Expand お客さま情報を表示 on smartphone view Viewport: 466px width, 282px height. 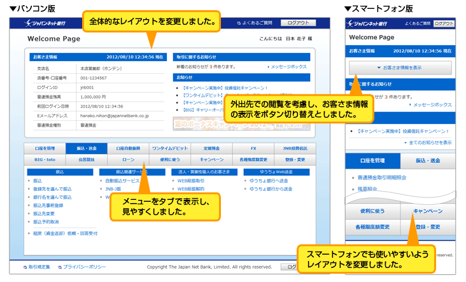(x=400, y=67)
